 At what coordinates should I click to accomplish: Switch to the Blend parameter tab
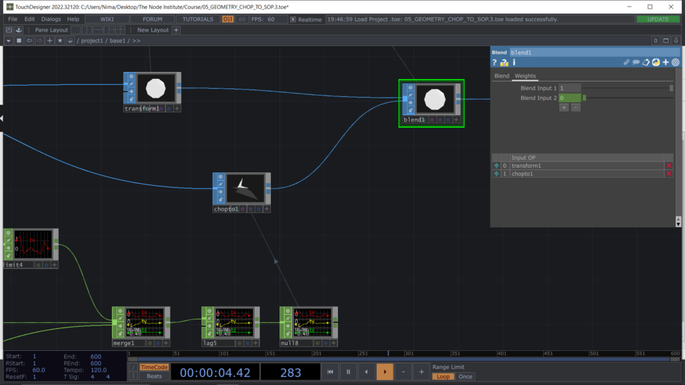coord(502,76)
